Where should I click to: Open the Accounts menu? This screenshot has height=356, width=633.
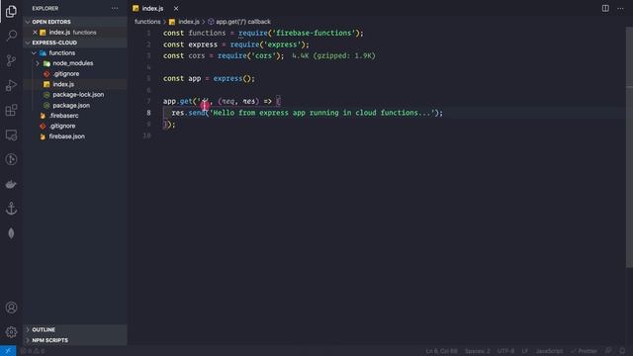coord(11,308)
